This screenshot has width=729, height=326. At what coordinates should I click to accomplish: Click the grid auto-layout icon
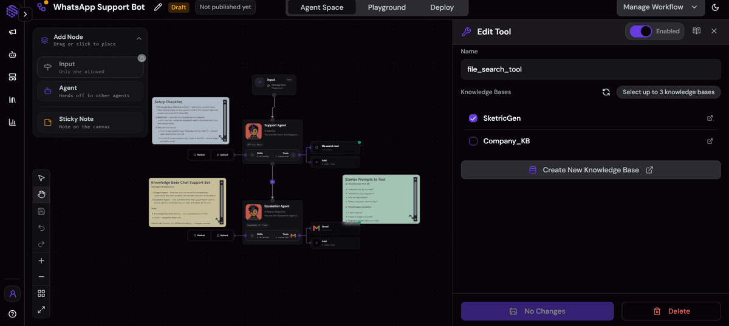(x=41, y=293)
